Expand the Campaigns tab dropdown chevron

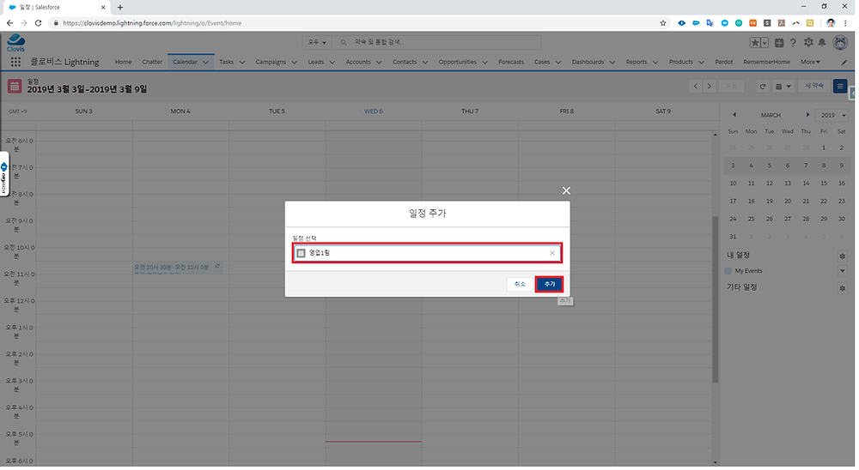pyautogui.click(x=295, y=63)
